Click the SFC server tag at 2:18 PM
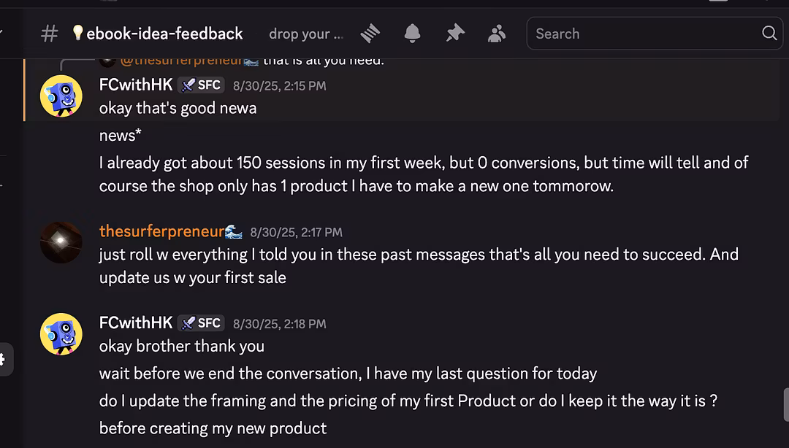 201,323
